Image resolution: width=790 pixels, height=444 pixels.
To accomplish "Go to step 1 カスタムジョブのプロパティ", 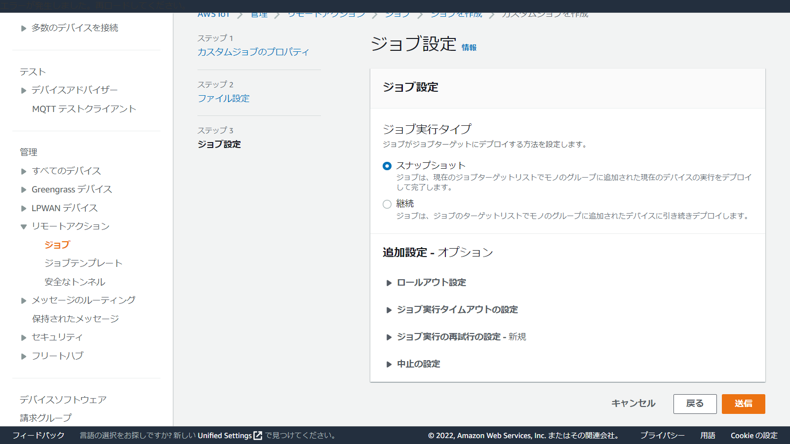I will tap(253, 52).
